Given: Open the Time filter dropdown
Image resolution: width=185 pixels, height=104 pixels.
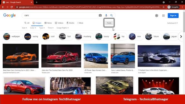Looking at the screenshot, I should [51, 28].
